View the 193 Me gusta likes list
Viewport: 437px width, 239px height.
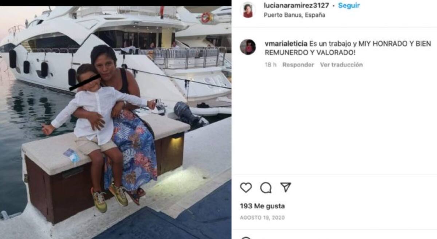tap(262, 206)
